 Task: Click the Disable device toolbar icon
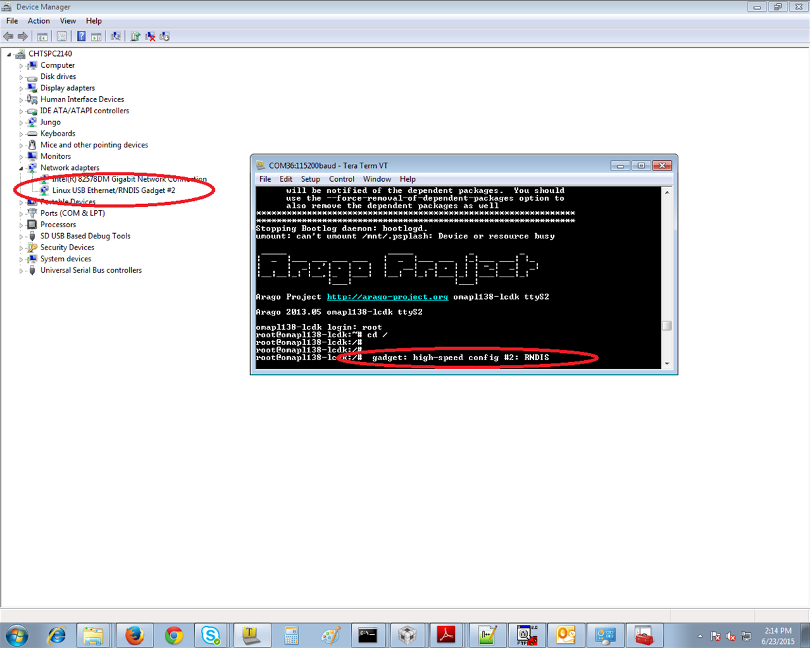165,36
